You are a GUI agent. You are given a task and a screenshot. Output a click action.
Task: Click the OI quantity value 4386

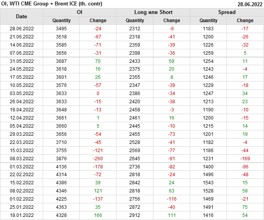coord(61,182)
